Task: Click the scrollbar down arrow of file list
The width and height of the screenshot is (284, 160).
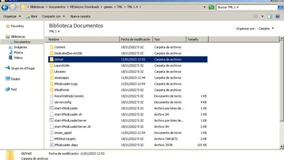Action: coord(282,146)
